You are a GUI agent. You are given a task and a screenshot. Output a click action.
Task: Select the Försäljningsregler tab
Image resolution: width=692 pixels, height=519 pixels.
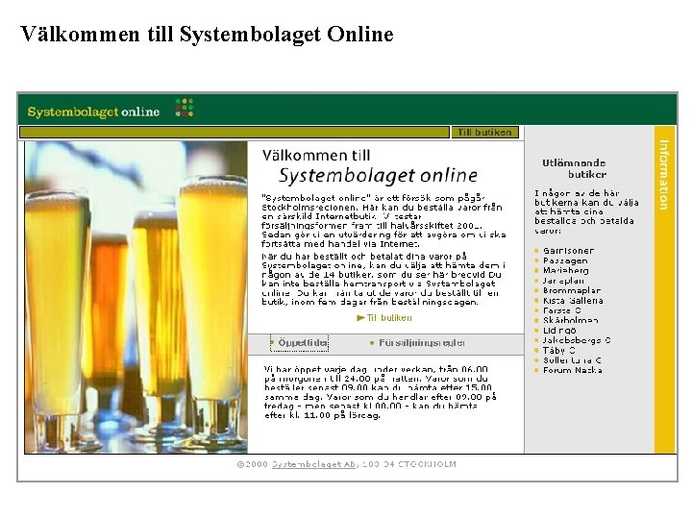click(418, 343)
